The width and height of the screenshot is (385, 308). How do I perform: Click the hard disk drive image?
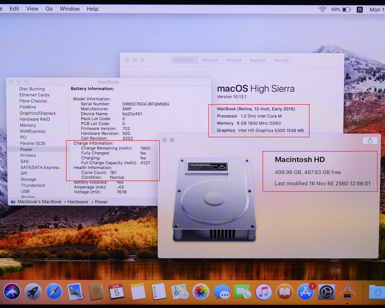click(x=214, y=200)
